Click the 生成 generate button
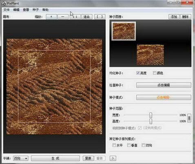 pyautogui.click(x=55, y=158)
